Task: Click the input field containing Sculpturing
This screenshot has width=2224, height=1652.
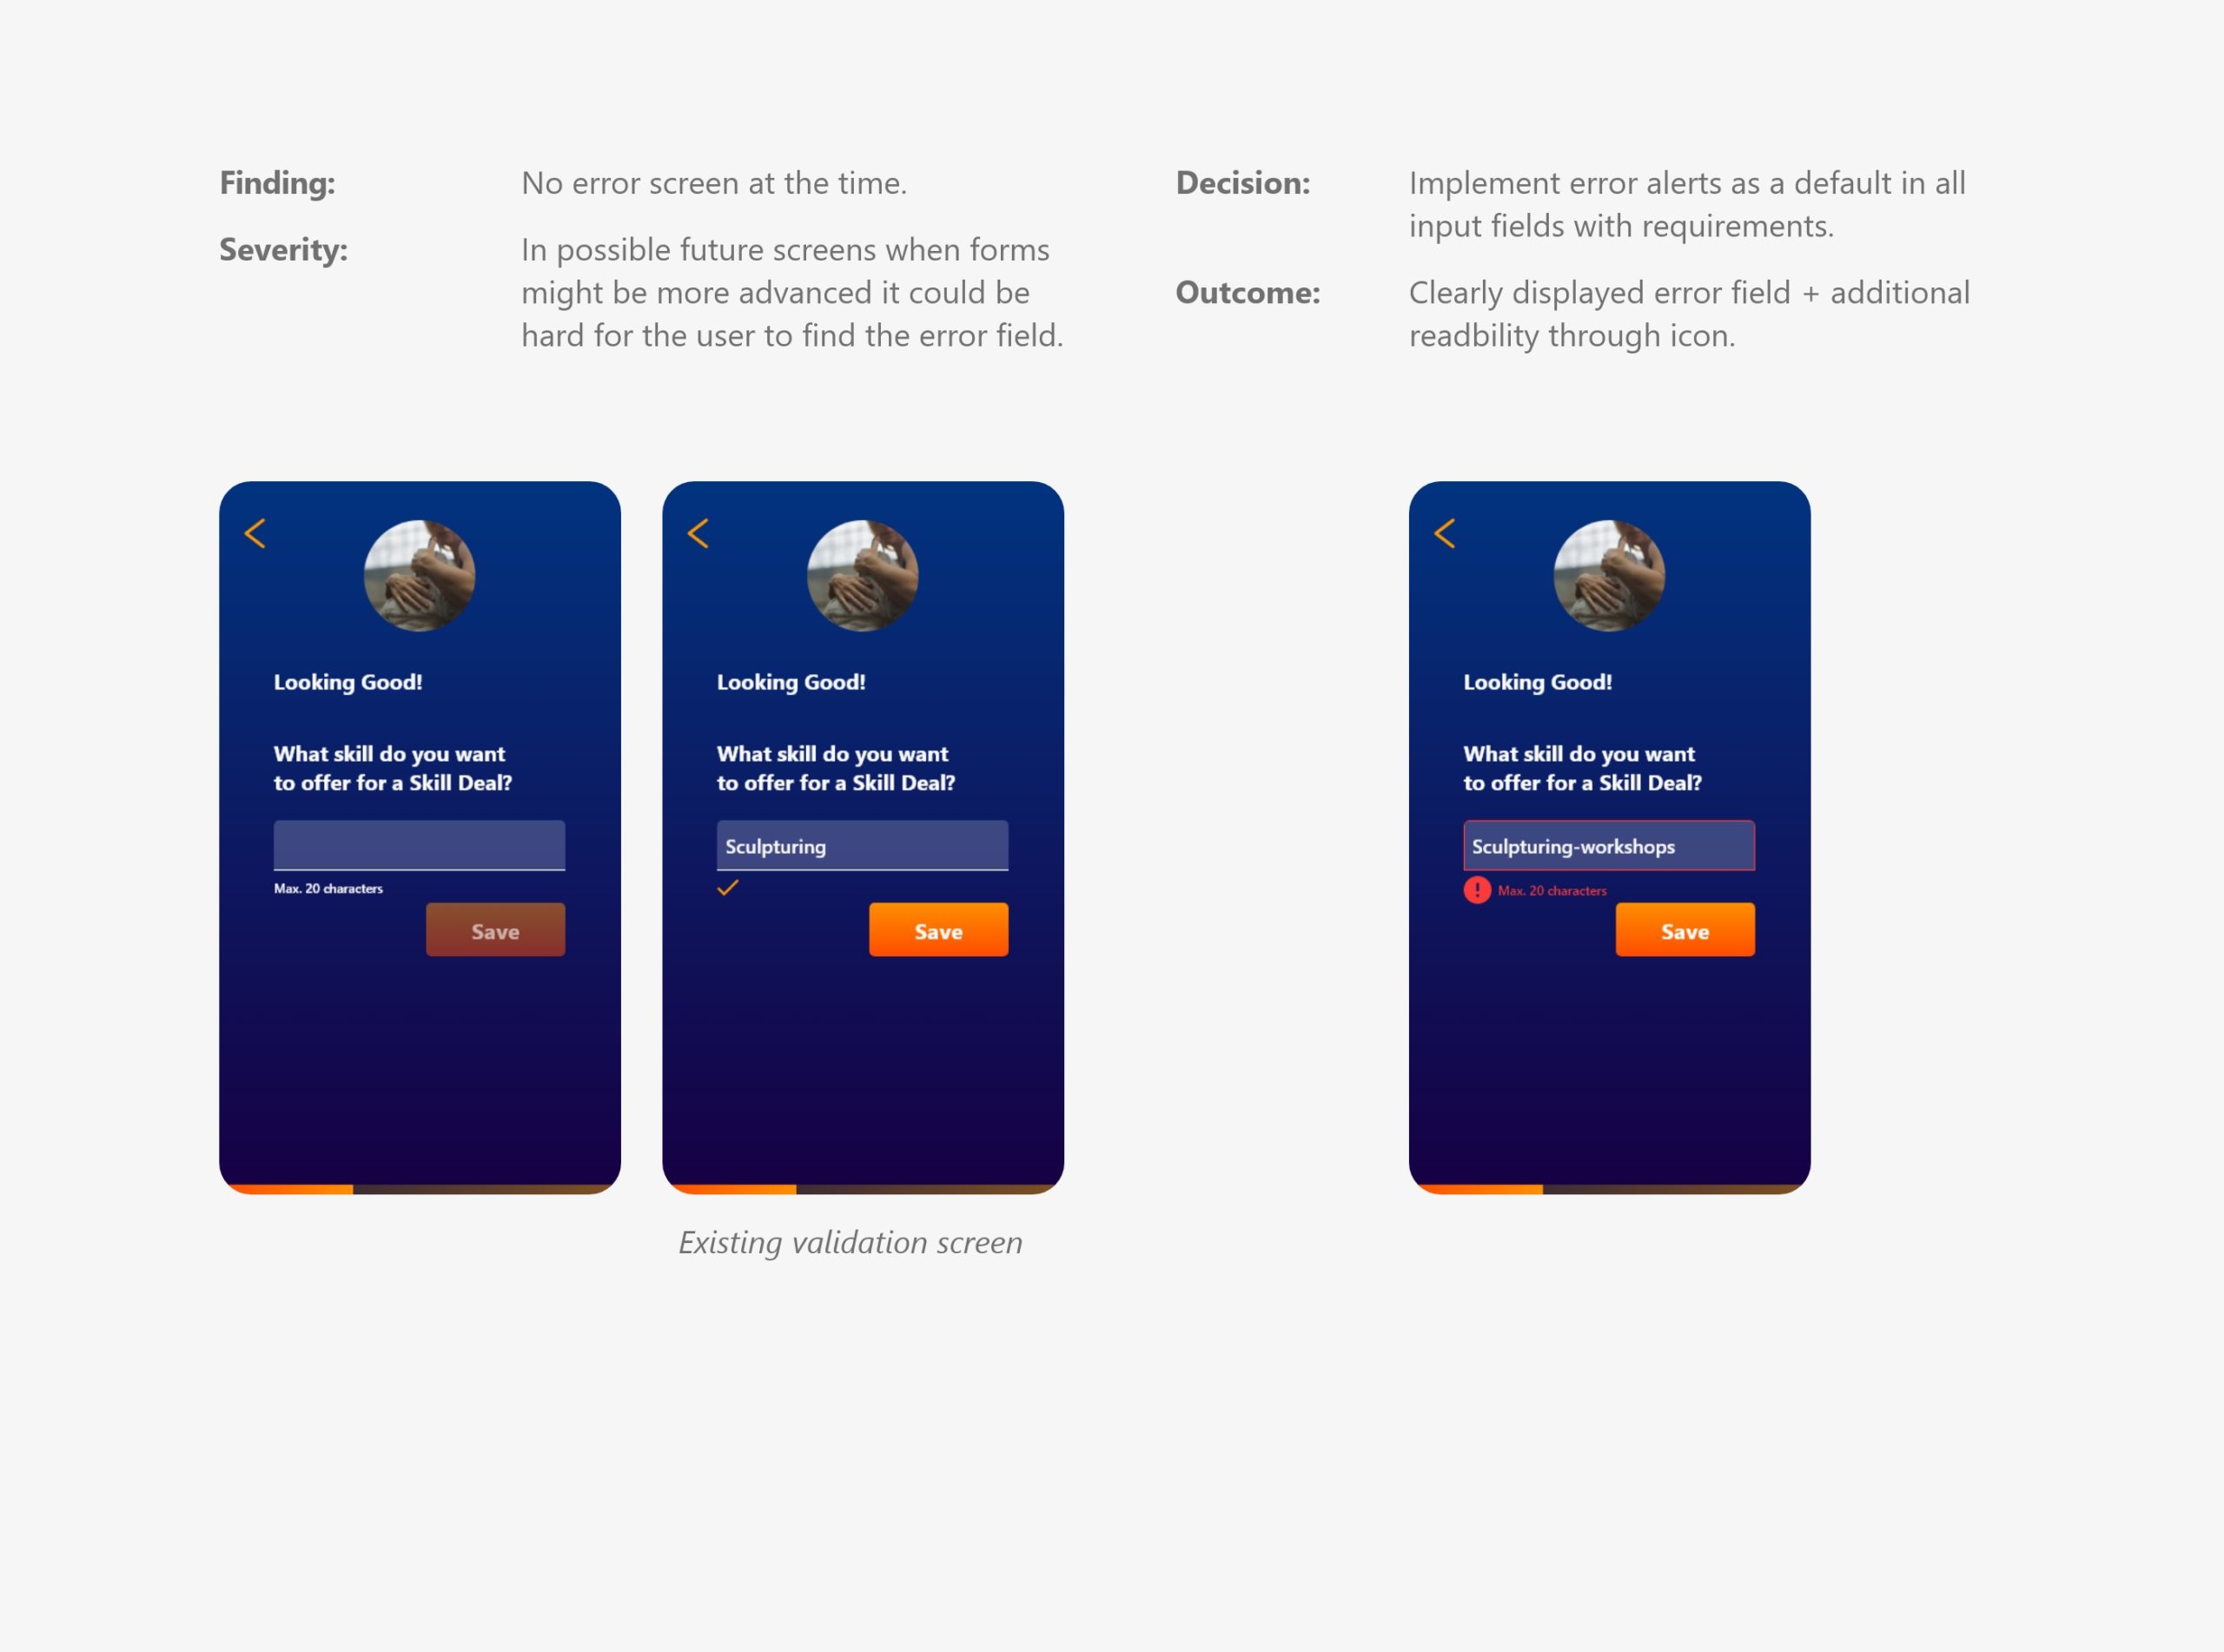Action: (x=862, y=846)
